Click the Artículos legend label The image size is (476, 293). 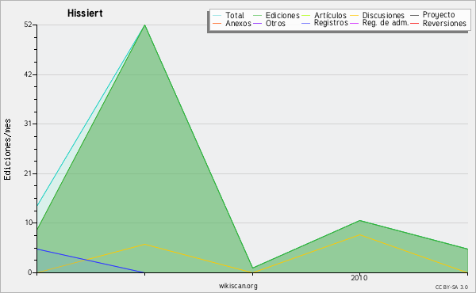click(x=330, y=15)
